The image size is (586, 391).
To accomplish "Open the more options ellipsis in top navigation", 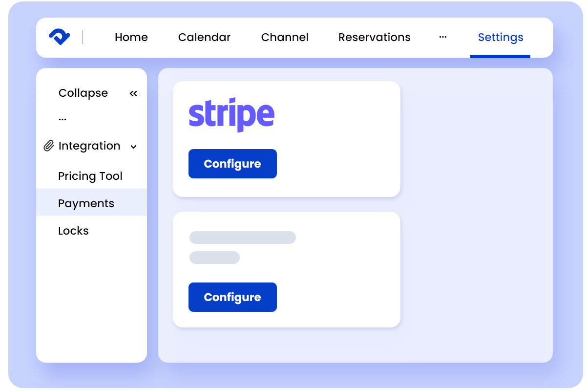I will [443, 37].
